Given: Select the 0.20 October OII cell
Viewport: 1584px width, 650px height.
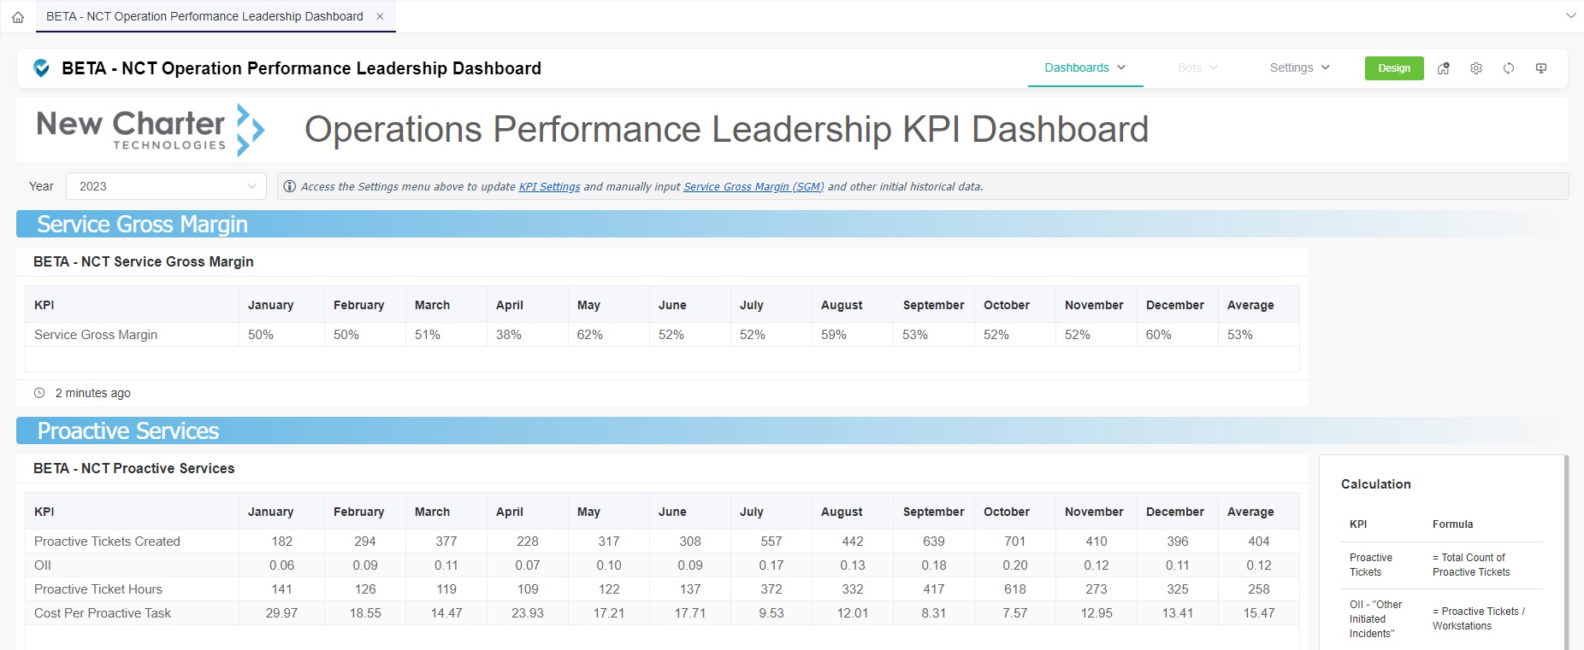Looking at the screenshot, I should point(1015,565).
